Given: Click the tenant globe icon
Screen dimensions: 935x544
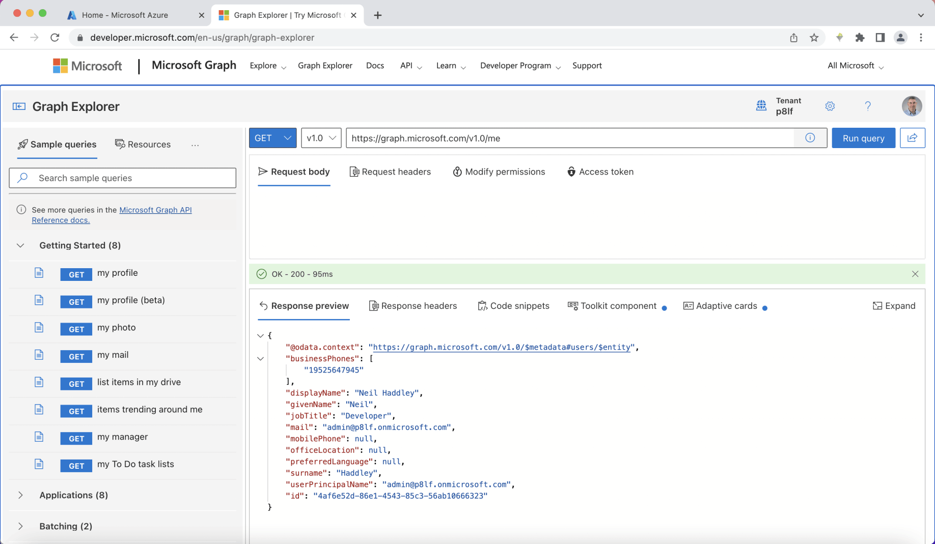Looking at the screenshot, I should coord(761,105).
